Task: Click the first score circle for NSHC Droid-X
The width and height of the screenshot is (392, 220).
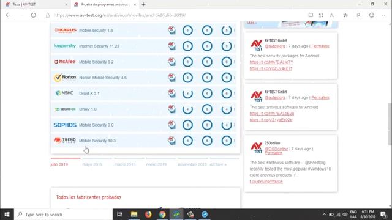Action: click(x=187, y=94)
